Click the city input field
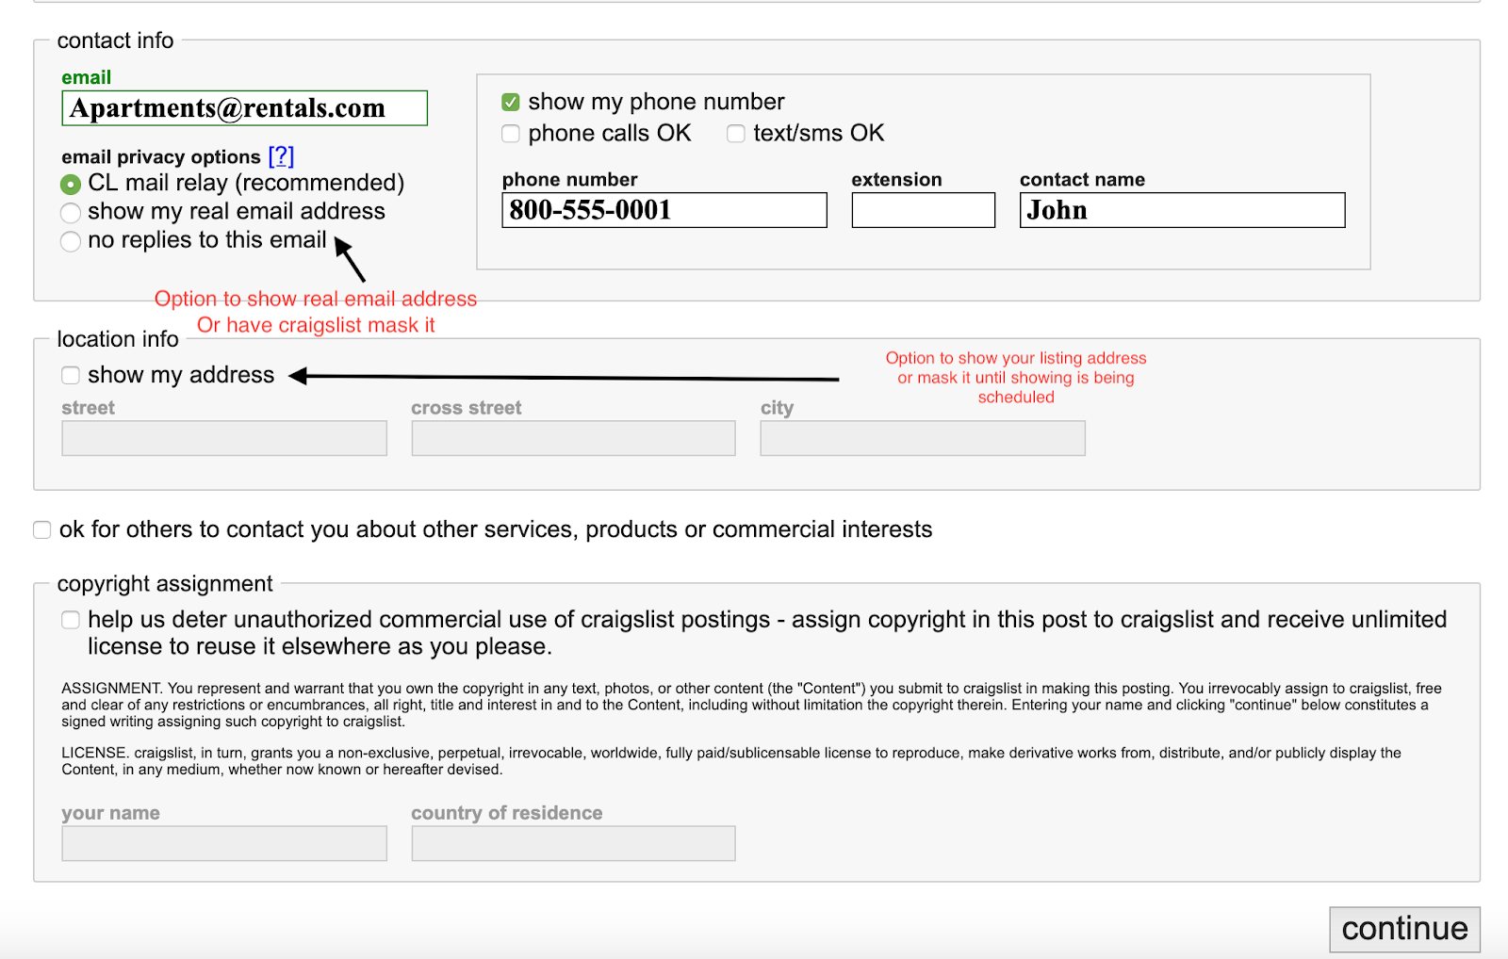This screenshot has height=959, width=1508. (923, 438)
